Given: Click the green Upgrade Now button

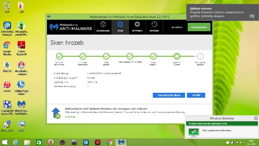Looking at the screenshot, I should pyautogui.click(x=199, y=27).
